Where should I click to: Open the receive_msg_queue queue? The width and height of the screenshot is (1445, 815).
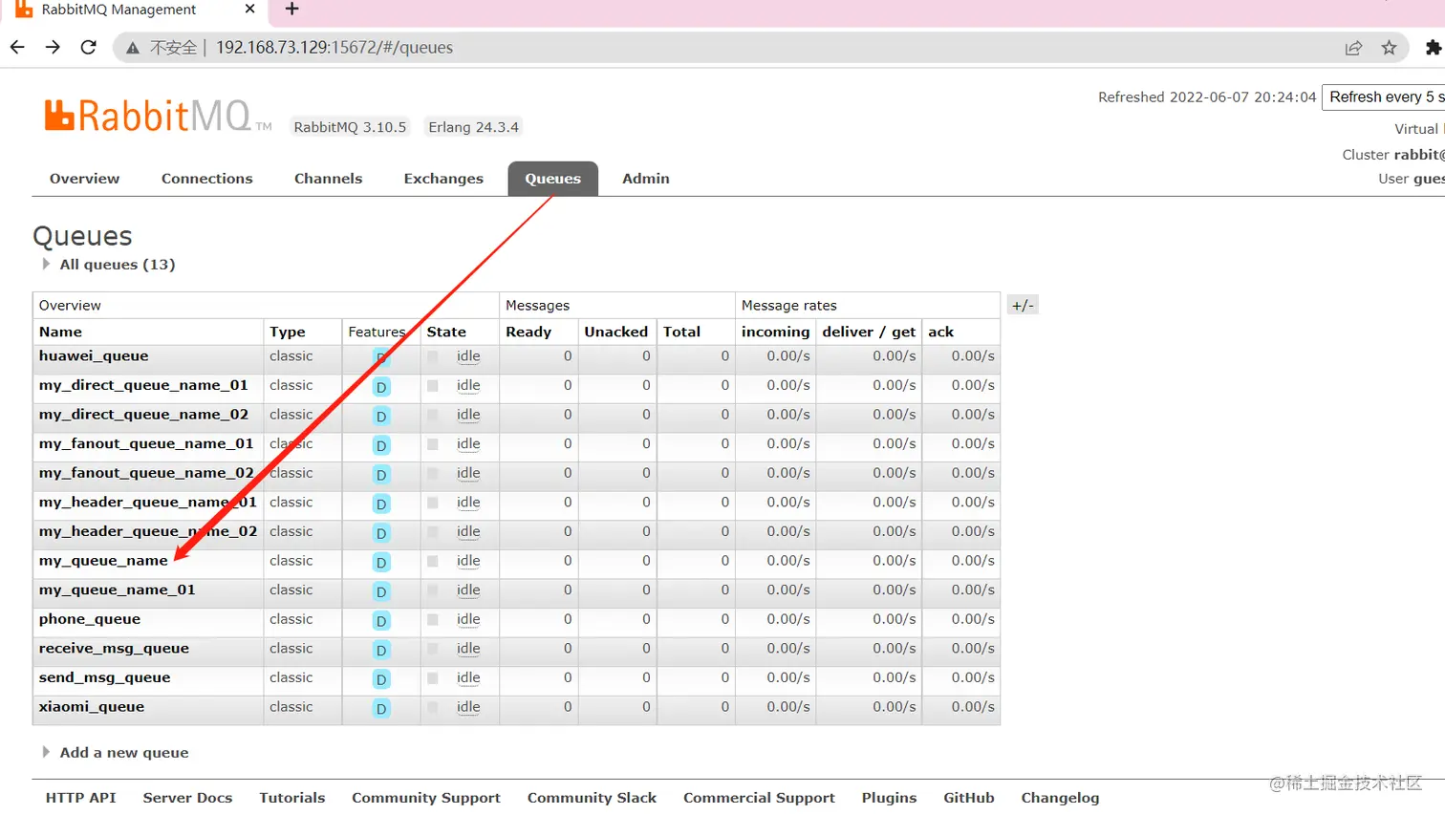114,649
